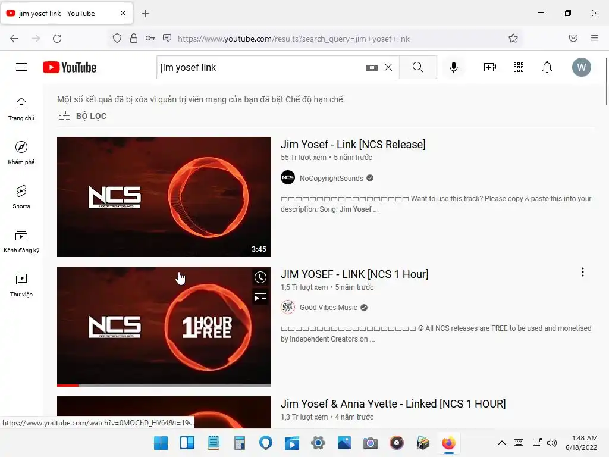609x457 pixels.
Task: Open Kênh đăng ký subscriptions
Action: tap(21, 241)
